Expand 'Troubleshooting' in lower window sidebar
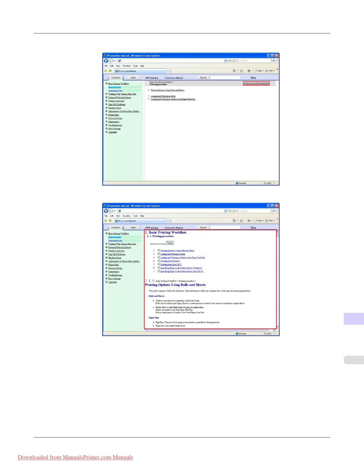 (106, 275)
